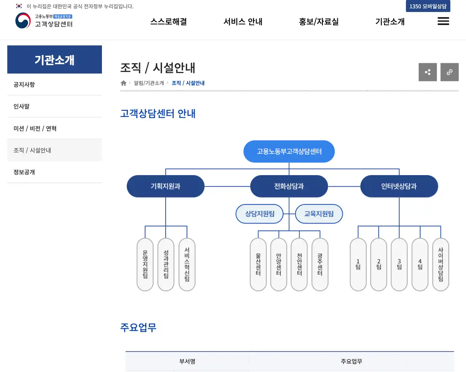Select 인사말 in the sidebar
Screen dimensions: 466x372
coord(21,106)
